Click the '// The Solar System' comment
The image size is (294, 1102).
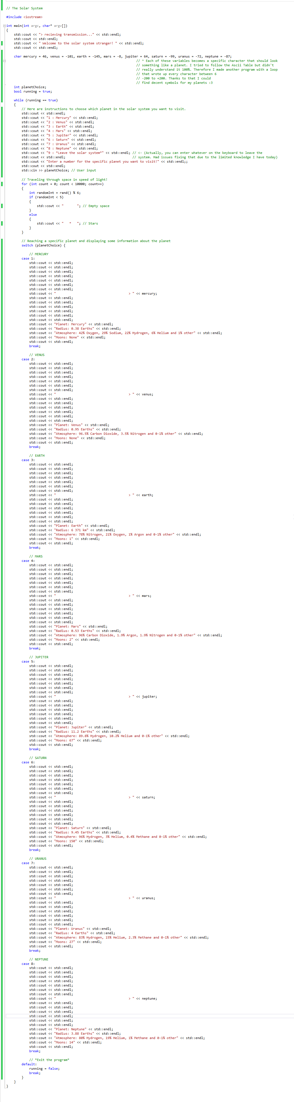coord(24,8)
